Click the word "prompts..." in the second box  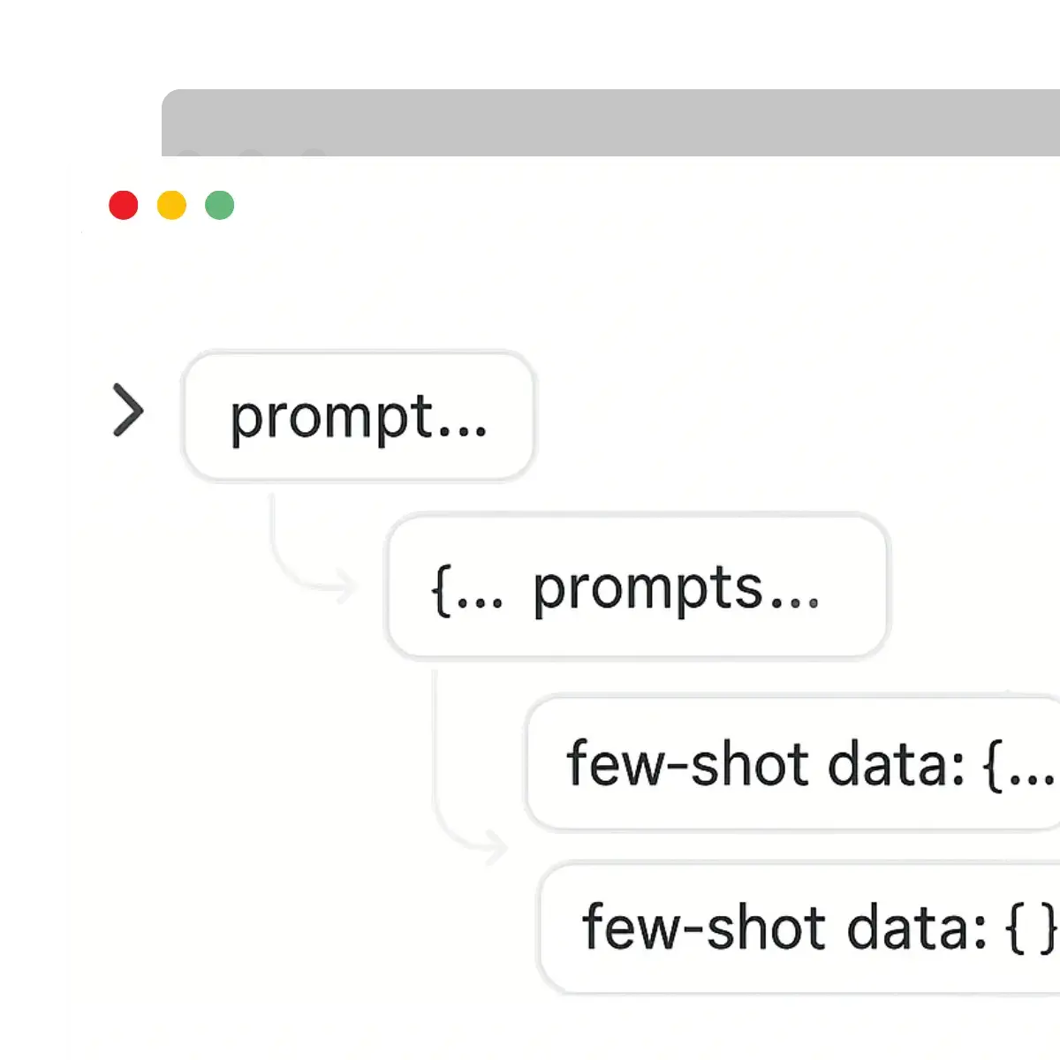(677, 589)
